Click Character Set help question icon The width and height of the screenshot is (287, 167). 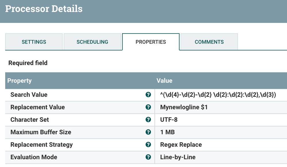click(148, 120)
